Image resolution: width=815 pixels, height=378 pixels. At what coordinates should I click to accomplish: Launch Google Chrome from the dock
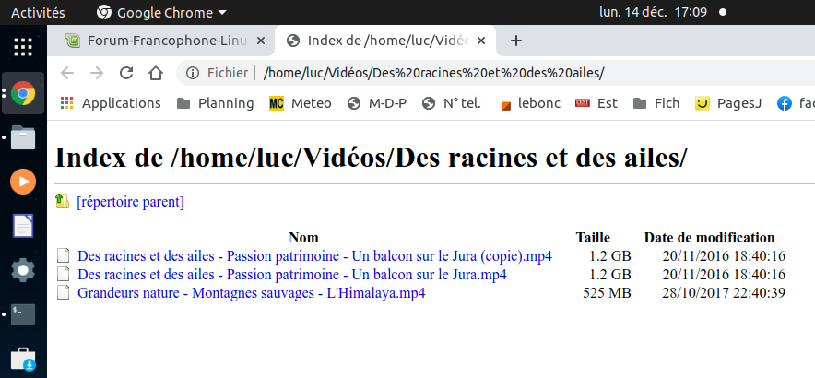pos(23,93)
